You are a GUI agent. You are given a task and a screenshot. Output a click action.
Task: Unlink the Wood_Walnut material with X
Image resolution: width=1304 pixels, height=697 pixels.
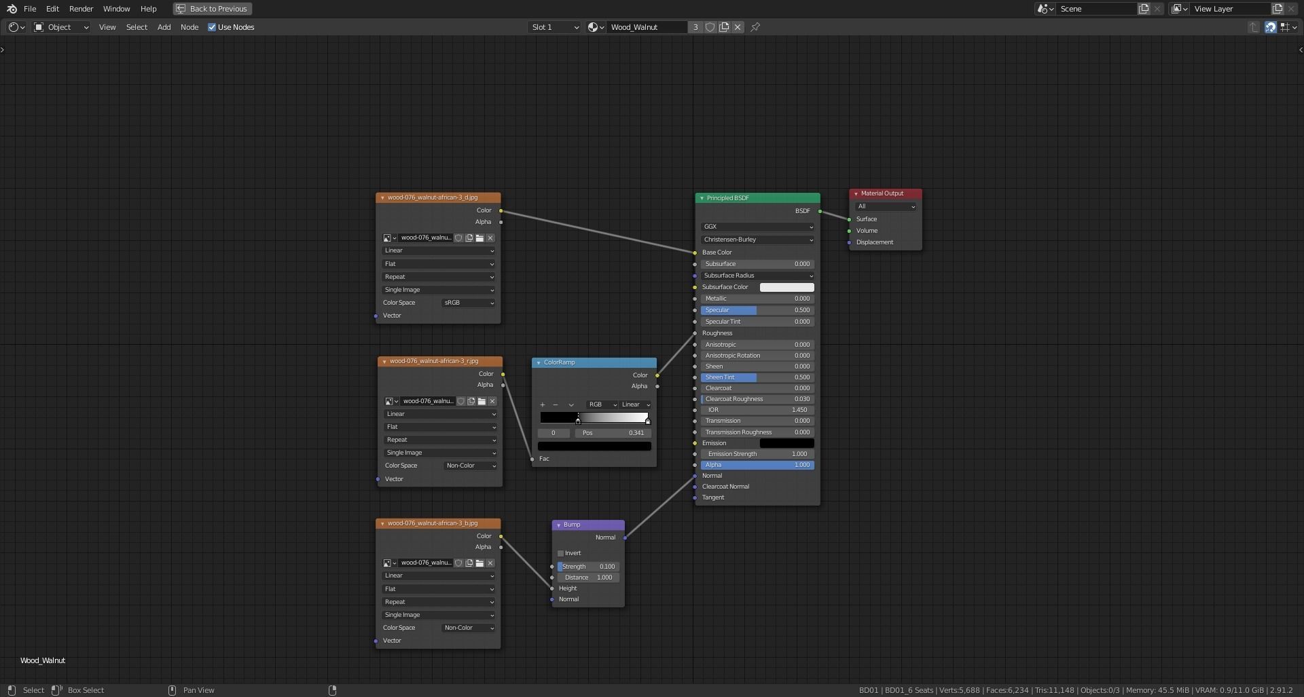(738, 27)
